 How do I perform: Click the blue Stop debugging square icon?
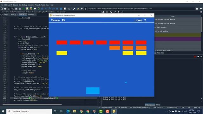tap(61, 9)
